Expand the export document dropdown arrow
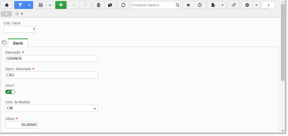The image size is (288, 136). click(x=222, y=5)
